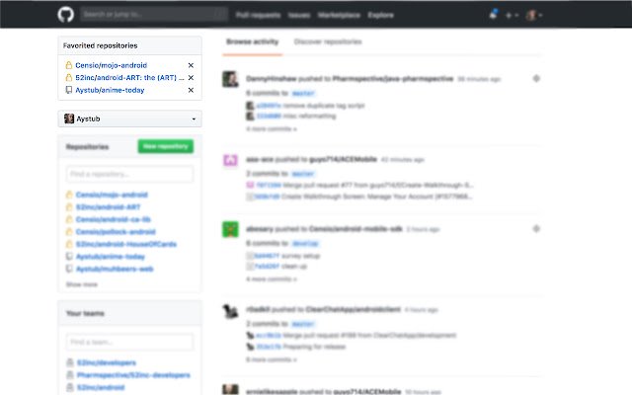Screen dimensions: 632x395
Task: Open Pharmspective/java-pharmspective repo link
Action: [x=393, y=79]
